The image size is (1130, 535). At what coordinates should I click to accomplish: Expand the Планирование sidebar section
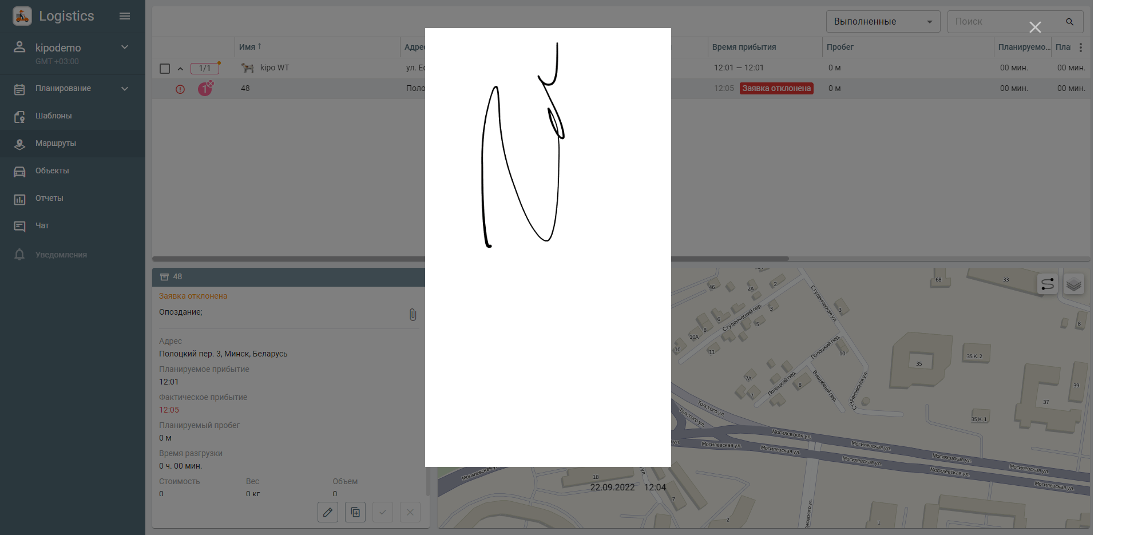[125, 89]
